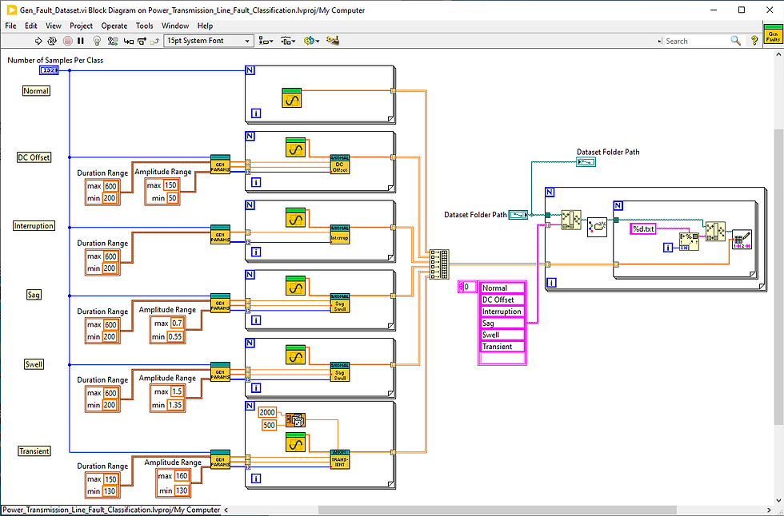The width and height of the screenshot is (784, 516).
Task: Select the ANOMAL Interrup subVI
Action: coord(339,235)
